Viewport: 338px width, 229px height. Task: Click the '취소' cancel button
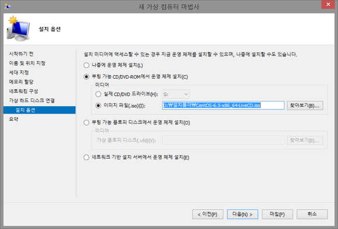click(x=312, y=214)
